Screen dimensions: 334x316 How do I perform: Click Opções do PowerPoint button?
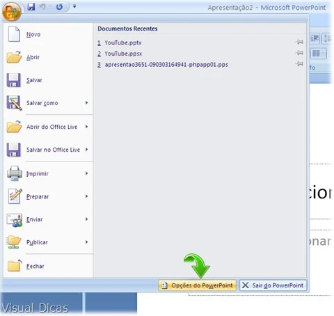[198, 285]
